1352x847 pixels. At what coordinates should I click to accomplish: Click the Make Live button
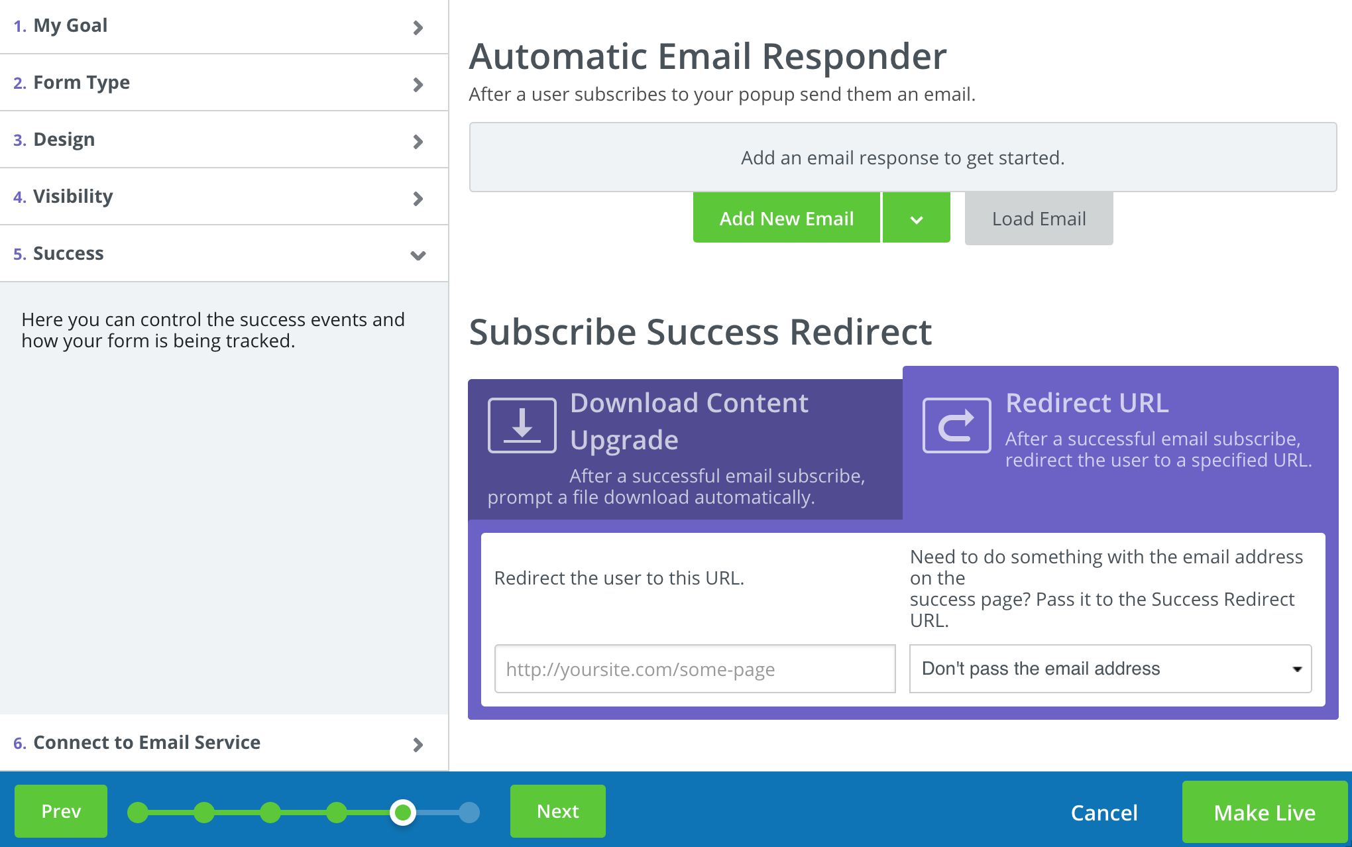point(1264,812)
